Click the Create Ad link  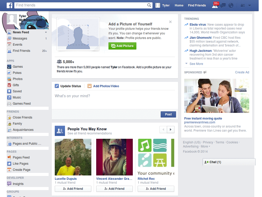coord(242,72)
